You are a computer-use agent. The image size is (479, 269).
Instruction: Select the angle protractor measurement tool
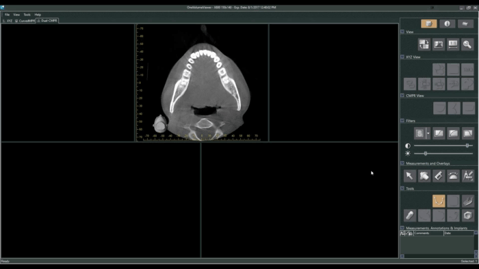pos(453,175)
